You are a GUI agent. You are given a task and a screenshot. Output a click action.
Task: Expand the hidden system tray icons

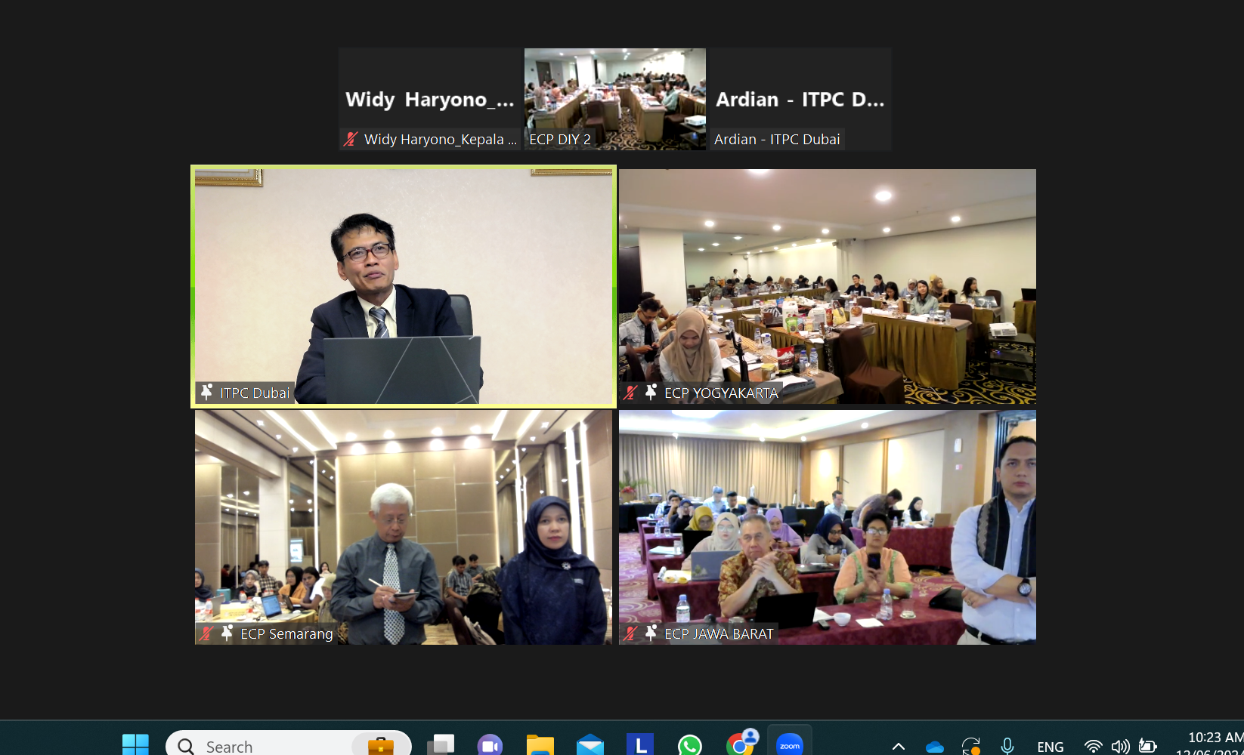coord(898,746)
